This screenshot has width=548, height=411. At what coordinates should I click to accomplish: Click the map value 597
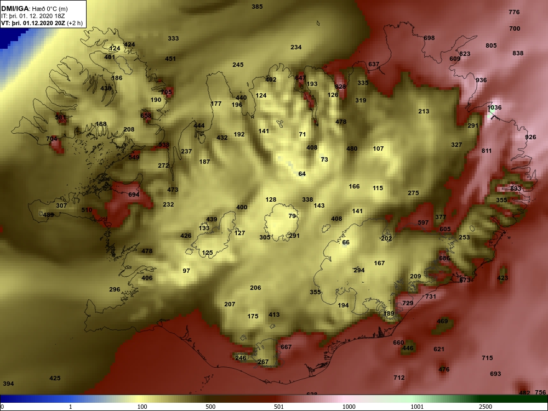tap(423, 222)
